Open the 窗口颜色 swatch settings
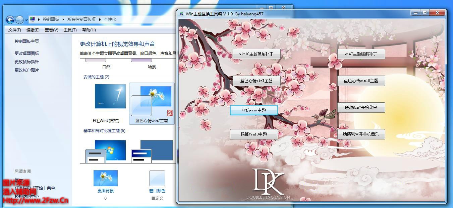453x208 pixels. point(157,178)
